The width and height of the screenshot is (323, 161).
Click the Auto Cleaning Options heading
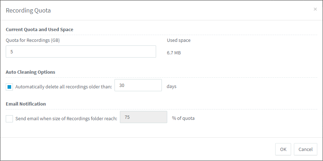click(31, 72)
